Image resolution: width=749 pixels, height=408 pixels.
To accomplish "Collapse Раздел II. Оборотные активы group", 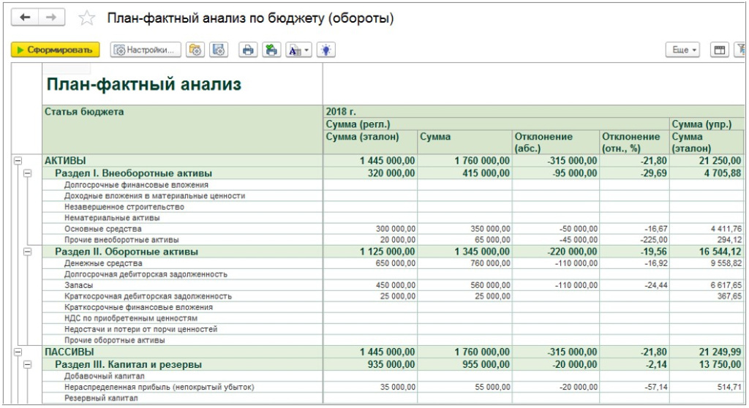I will click(x=28, y=252).
